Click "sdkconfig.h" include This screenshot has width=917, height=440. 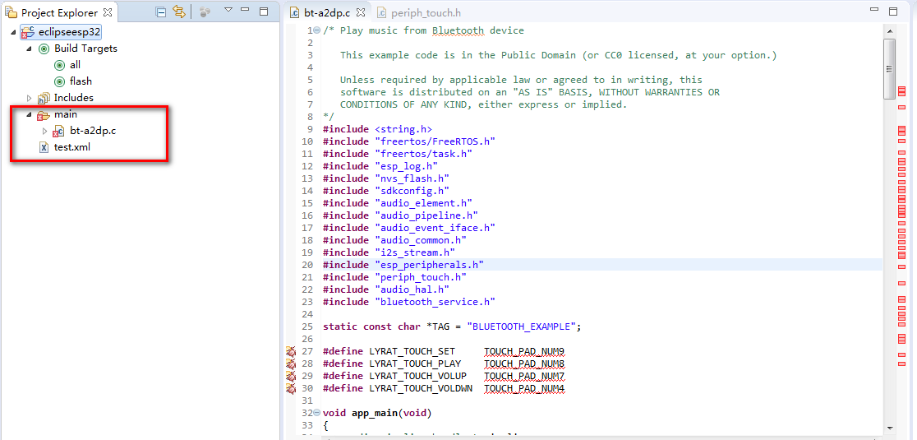pyautogui.click(x=412, y=190)
